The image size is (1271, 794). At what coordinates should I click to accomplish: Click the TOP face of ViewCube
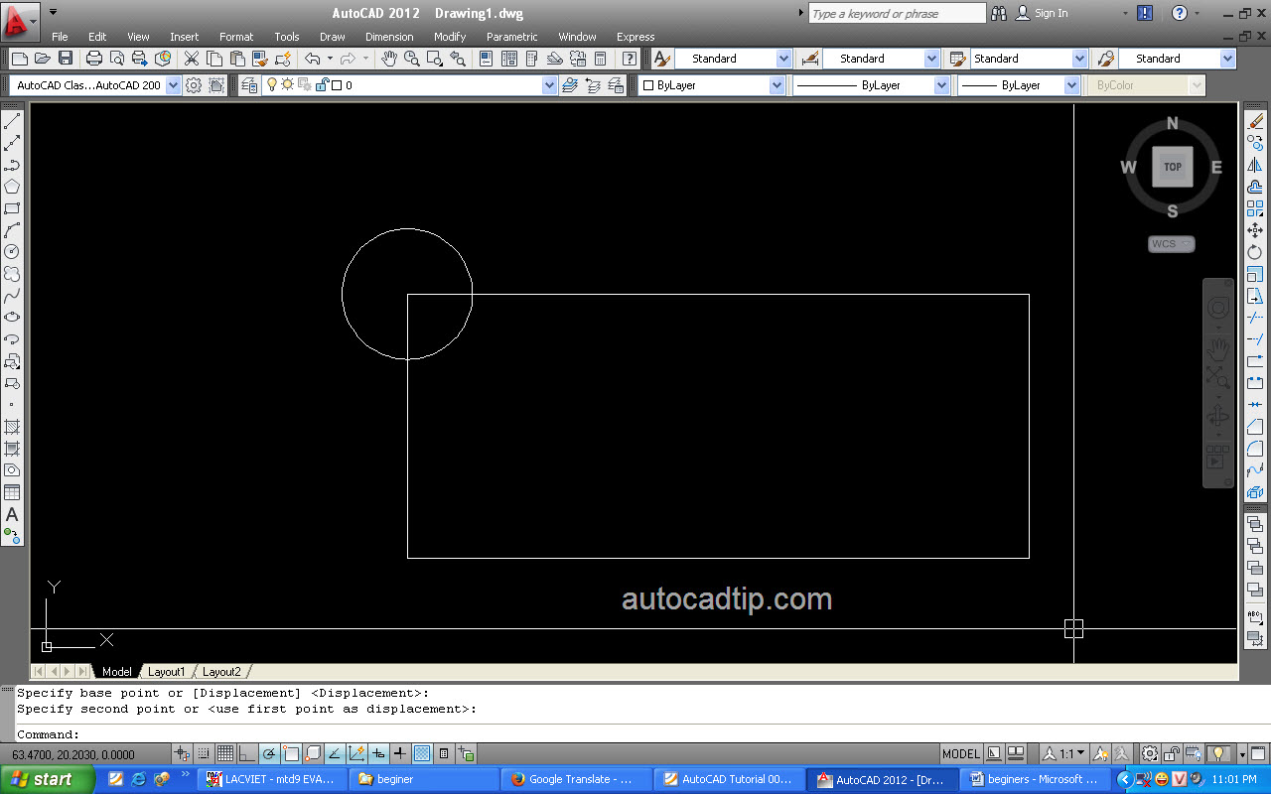click(1173, 167)
